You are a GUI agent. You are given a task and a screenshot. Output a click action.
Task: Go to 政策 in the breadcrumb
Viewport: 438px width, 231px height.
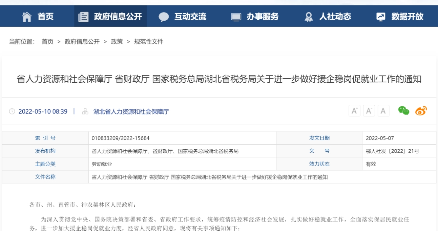pos(117,42)
